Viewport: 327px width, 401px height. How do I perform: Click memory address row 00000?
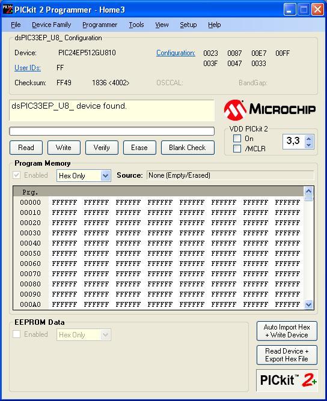[x=31, y=202]
